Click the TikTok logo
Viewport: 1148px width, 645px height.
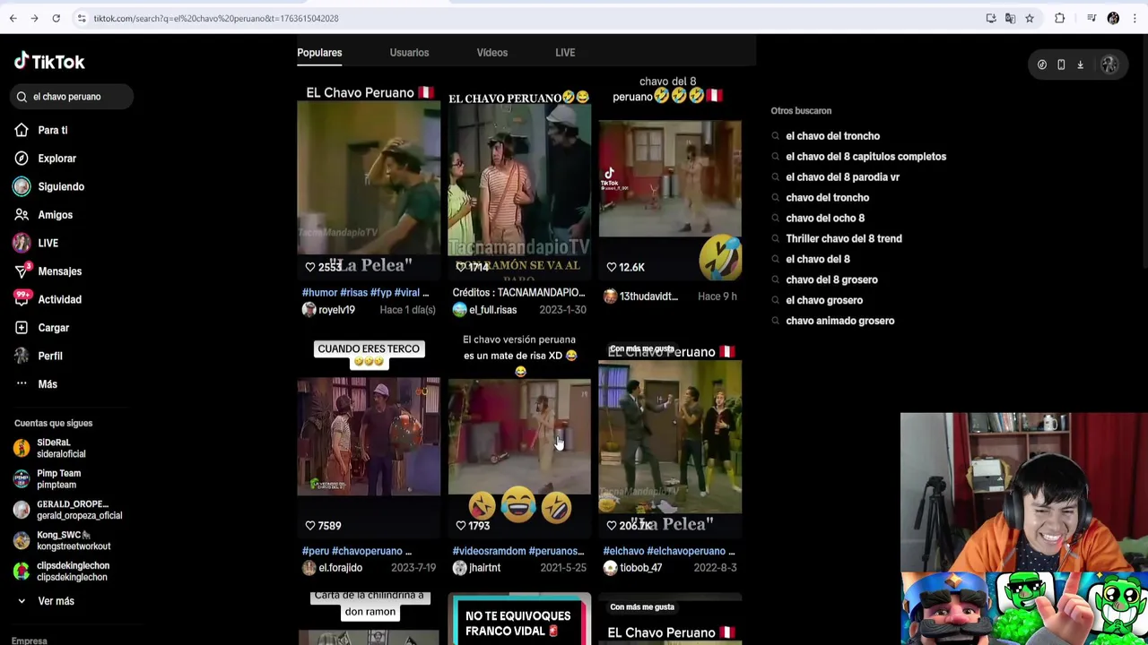click(49, 61)
